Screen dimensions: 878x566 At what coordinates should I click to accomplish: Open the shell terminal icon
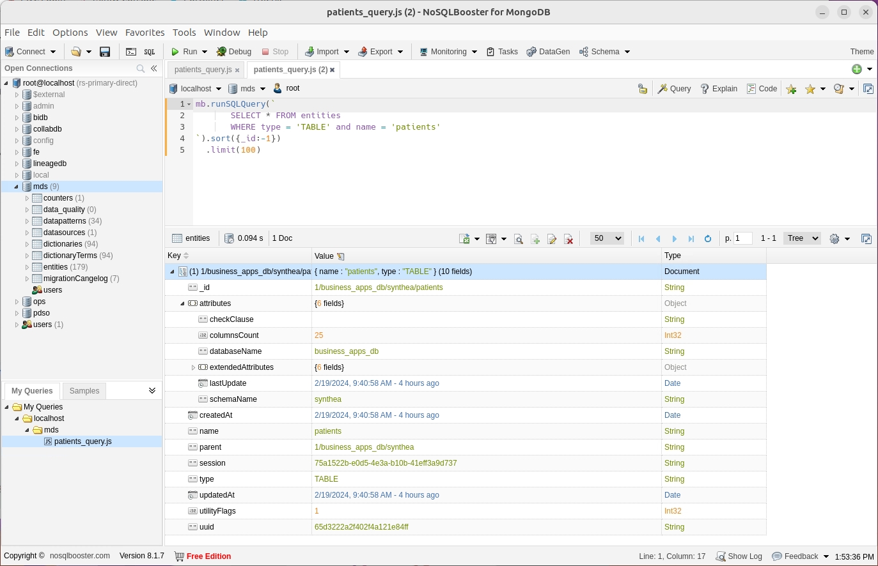pyautogui.click(x=131, y=52)
